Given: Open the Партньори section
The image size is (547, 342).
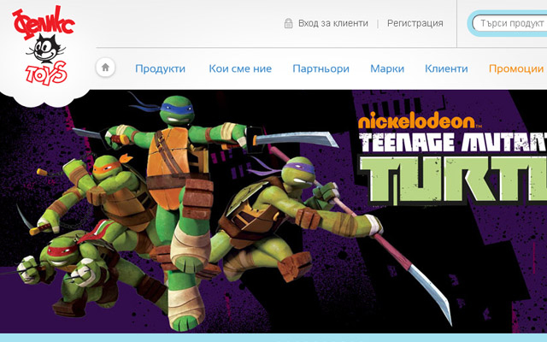Looking at the screenshot, I should pyautogui.click(x=321, y=68).
